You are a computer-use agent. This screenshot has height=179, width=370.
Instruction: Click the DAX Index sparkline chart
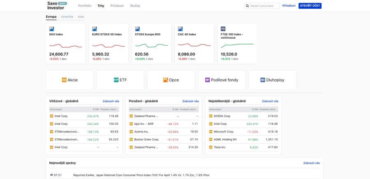[66, 46]
